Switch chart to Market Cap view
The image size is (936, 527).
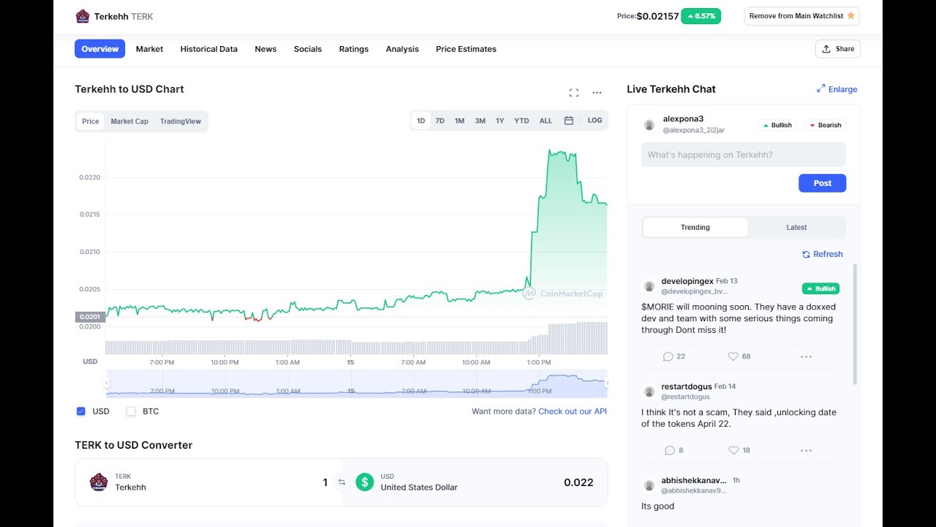129,122
